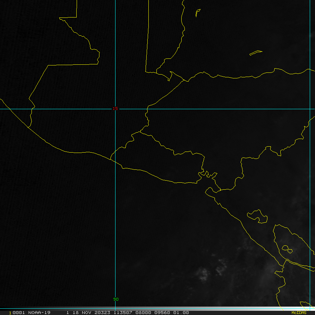The image size is (315, 315).
Task: Click the red 15 latitude label
Action: click(115, 108)
